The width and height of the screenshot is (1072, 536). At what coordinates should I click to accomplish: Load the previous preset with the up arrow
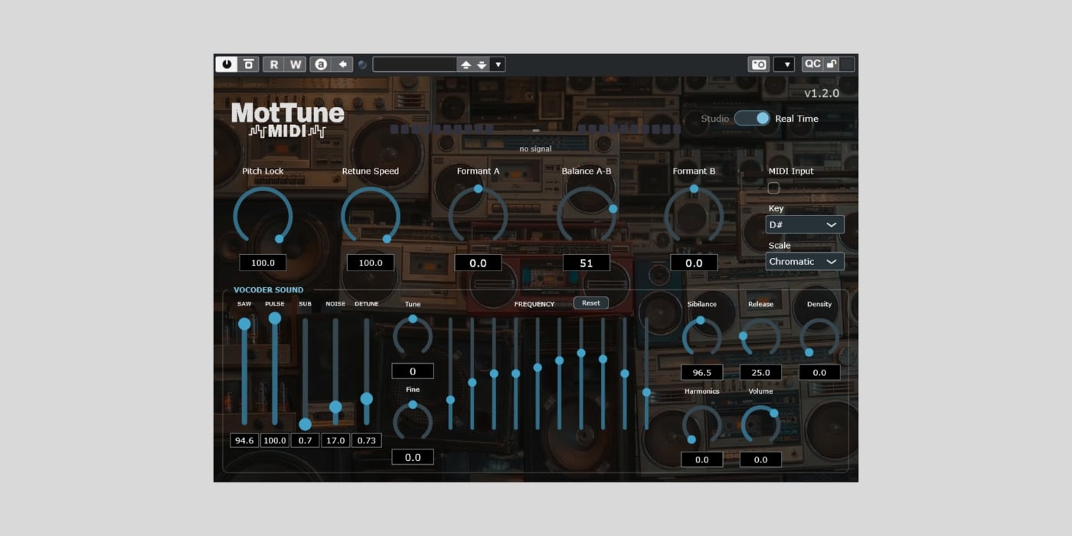click(x=466, y=64)
